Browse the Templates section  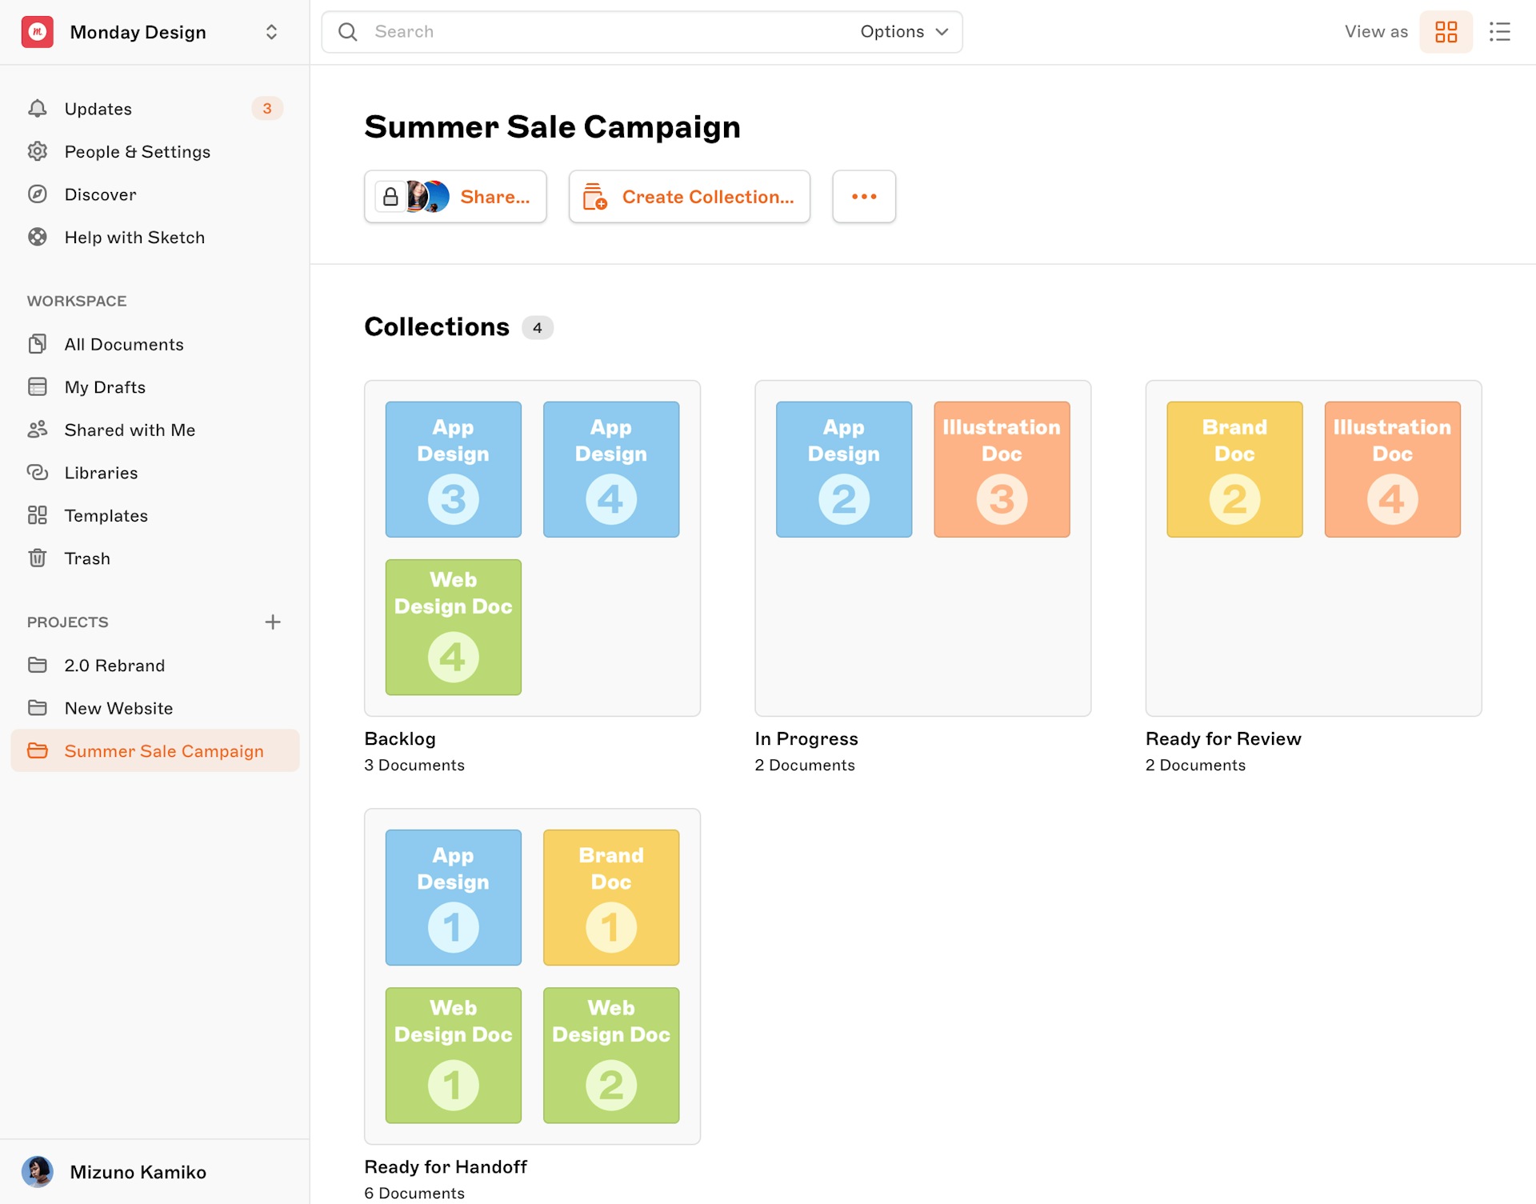[x=106, y=515]
